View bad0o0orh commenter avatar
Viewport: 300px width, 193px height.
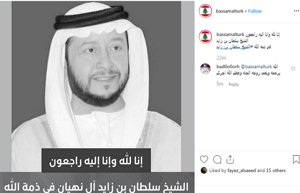(205, 69)
